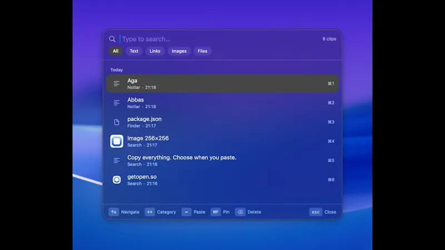Viewport: 445px width, 250px height.
Task: Click the ⌘4 shortcut badge
Action: coord(331,141)
